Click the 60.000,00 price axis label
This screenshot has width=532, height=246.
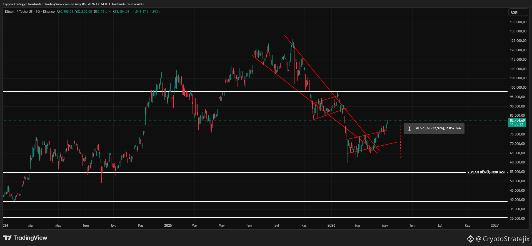point(517,162)
